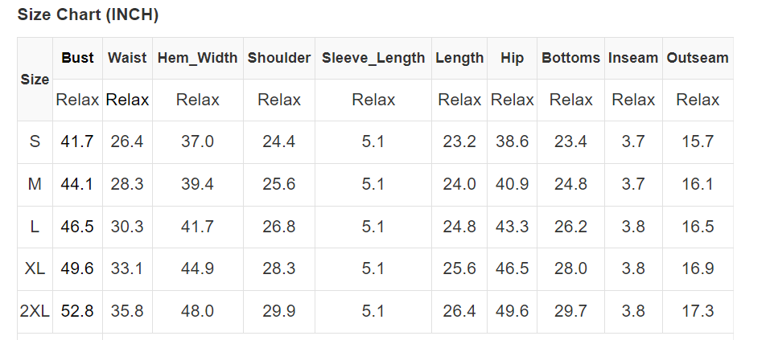
Task: Select Hem_Width value 48.0 in 2XL row
Action: click(197, 311)
